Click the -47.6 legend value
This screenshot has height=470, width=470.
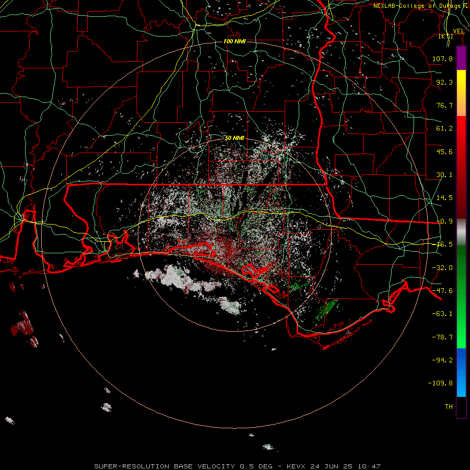click(x=442, y=291)
